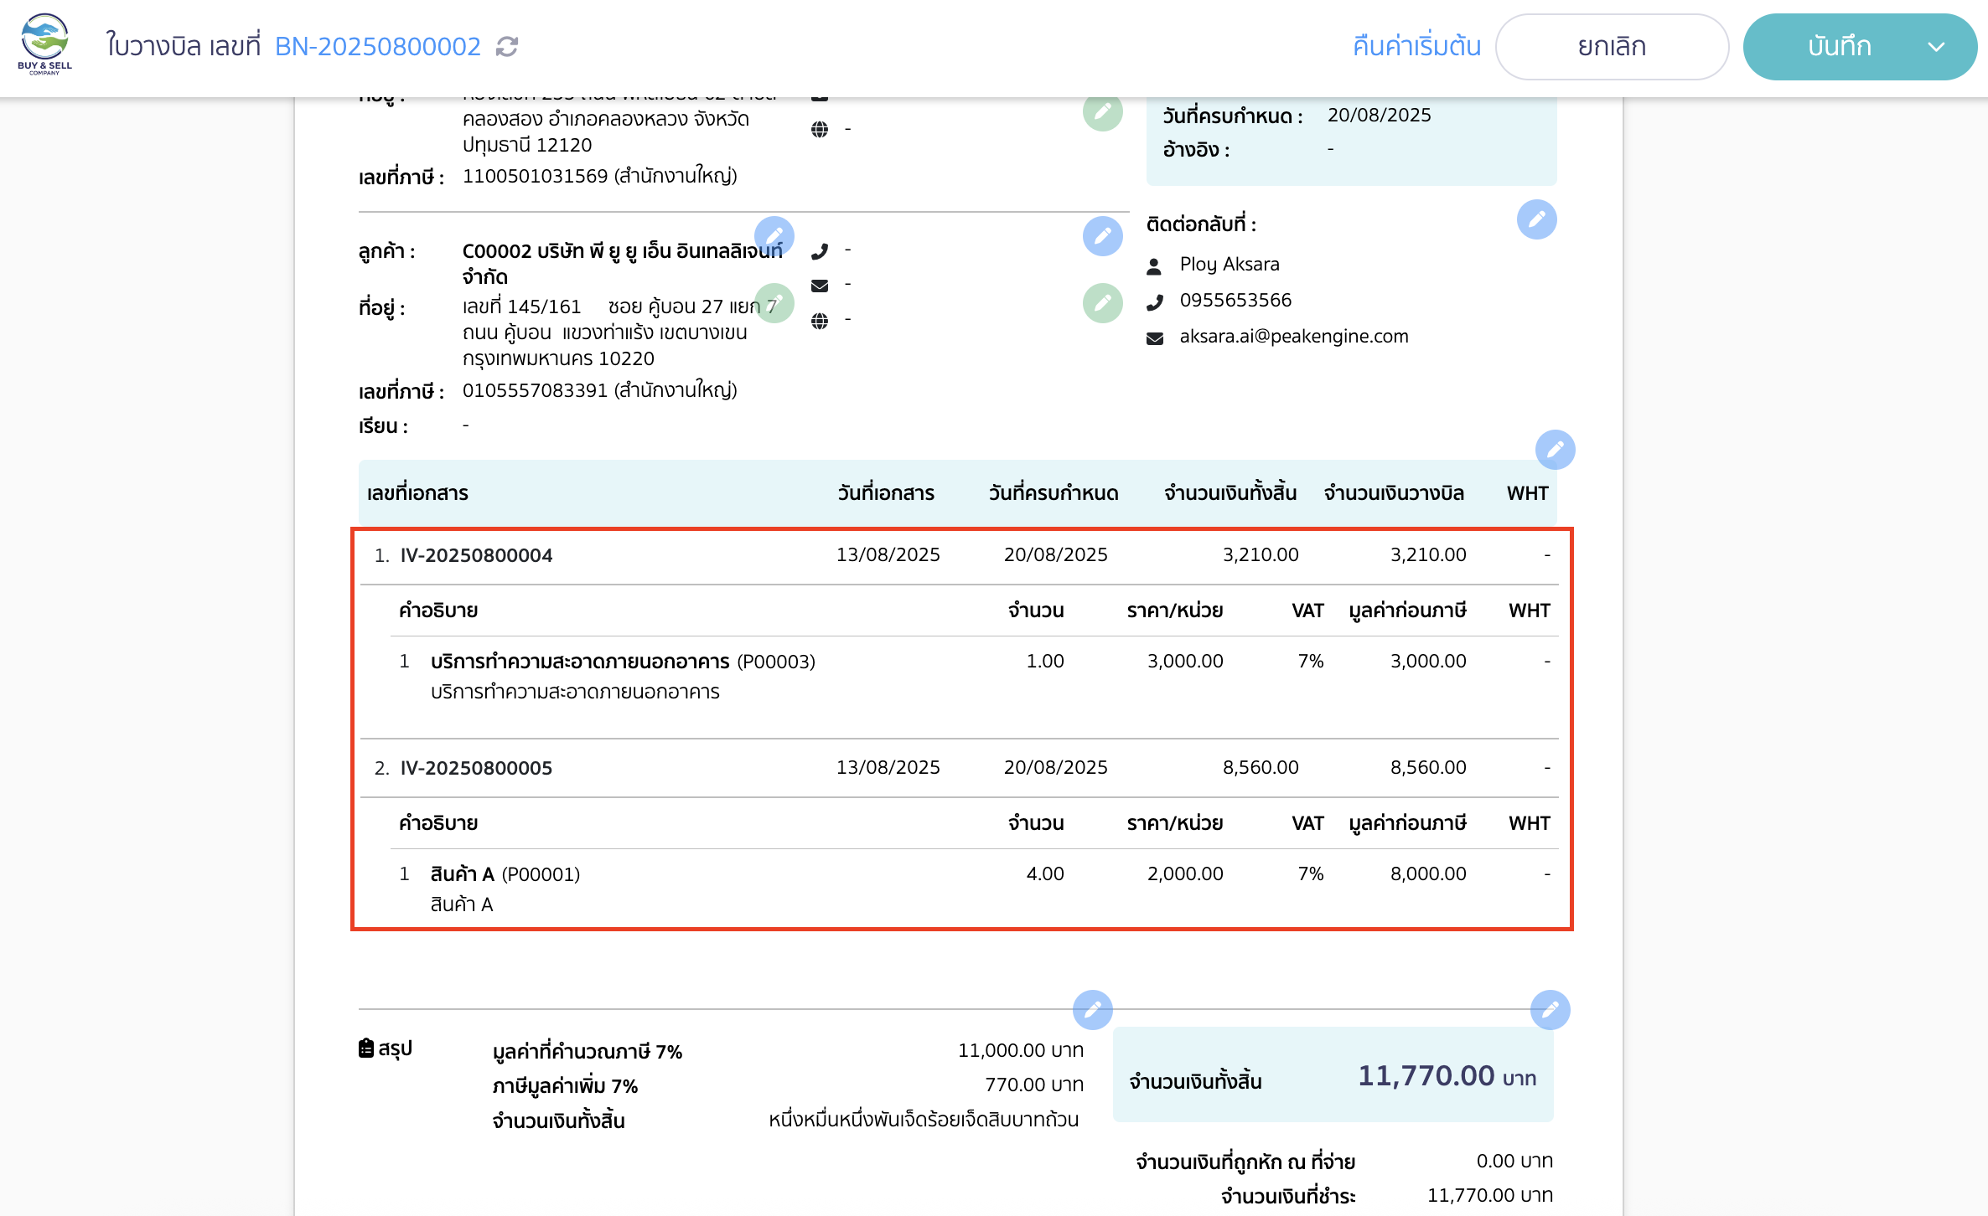This screenshot has height=1216, width=1988.
Task: Click contact name Ploy Aksara
Action: (1230, 265)
